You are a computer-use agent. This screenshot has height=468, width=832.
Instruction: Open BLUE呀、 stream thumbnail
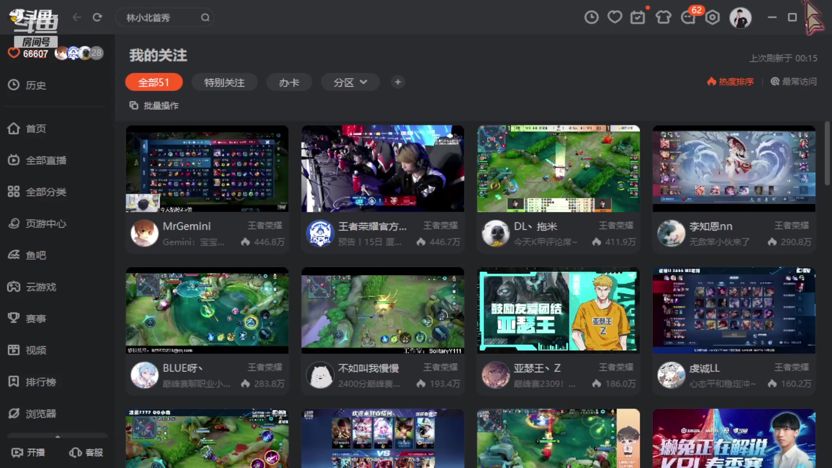207,310
